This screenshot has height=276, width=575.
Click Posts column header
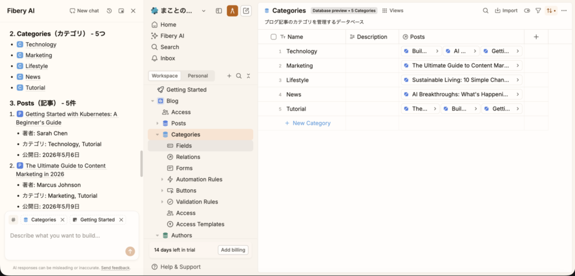coord(462,37)
